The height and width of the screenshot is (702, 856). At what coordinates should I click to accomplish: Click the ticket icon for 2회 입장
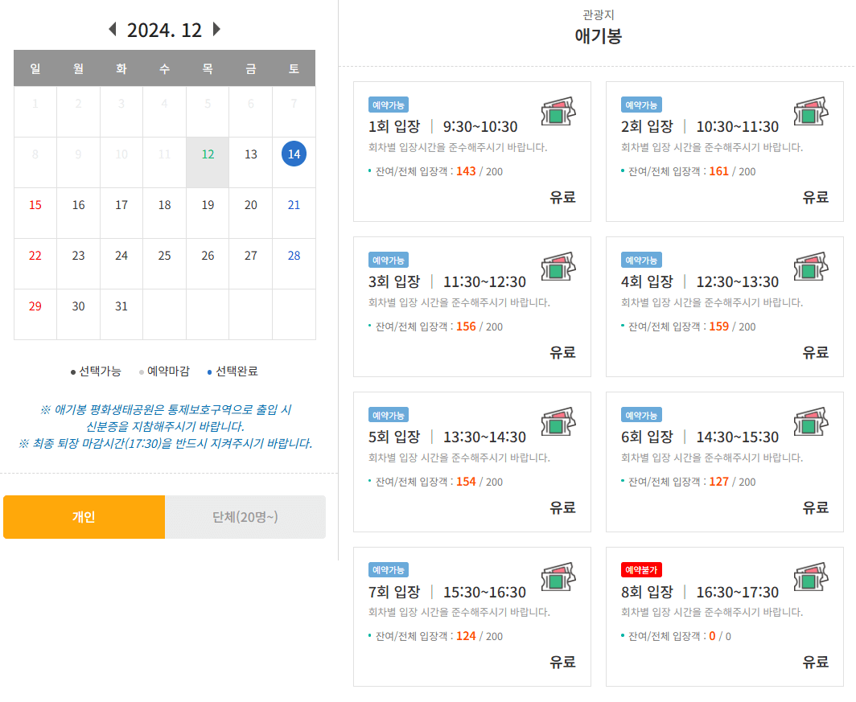[x=811, y=113]
